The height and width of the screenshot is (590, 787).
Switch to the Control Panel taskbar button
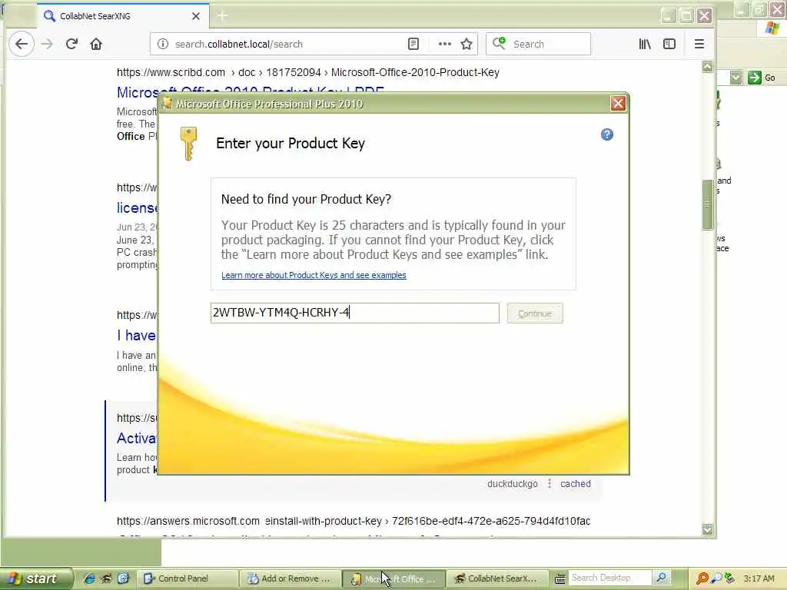point(187,578)
